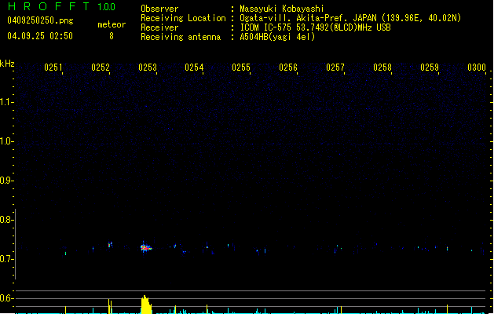Click the Receiving Location label
The height and width of the screenshot is (314, 494).
[x=183, y=18]
